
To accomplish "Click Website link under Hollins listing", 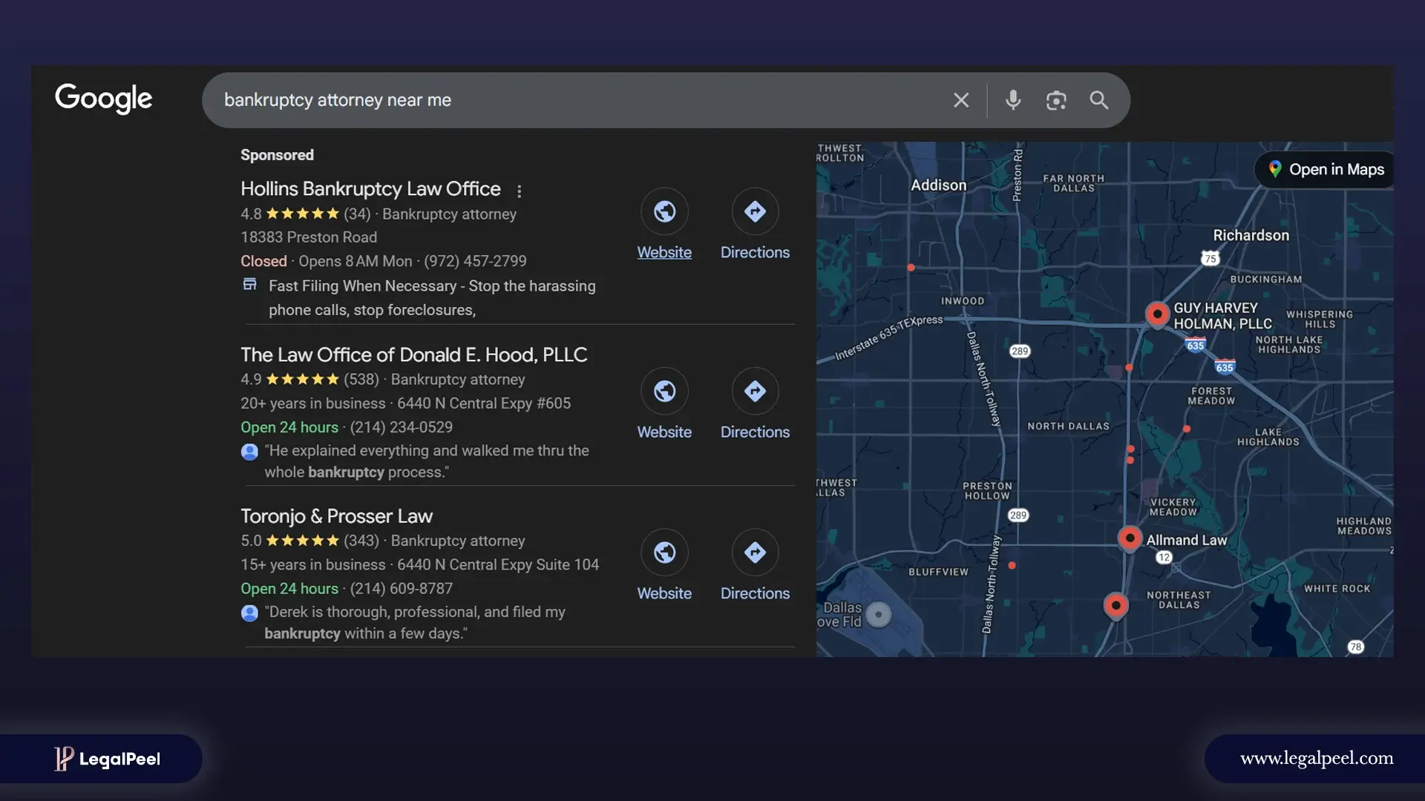I will coord(664,252).
